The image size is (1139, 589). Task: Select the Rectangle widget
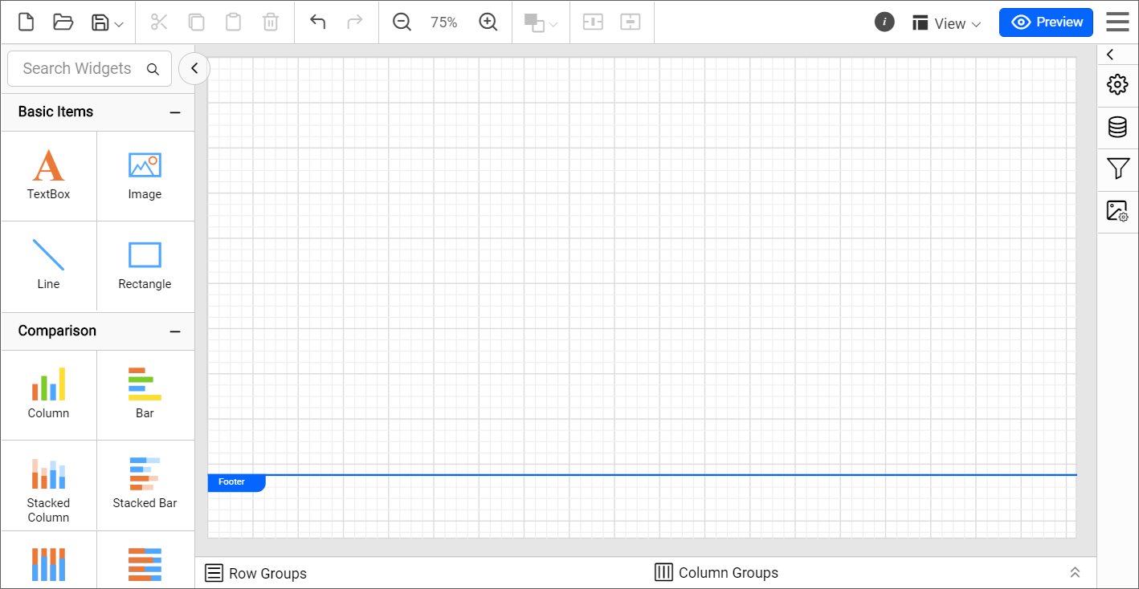click(x=145, y=265)
